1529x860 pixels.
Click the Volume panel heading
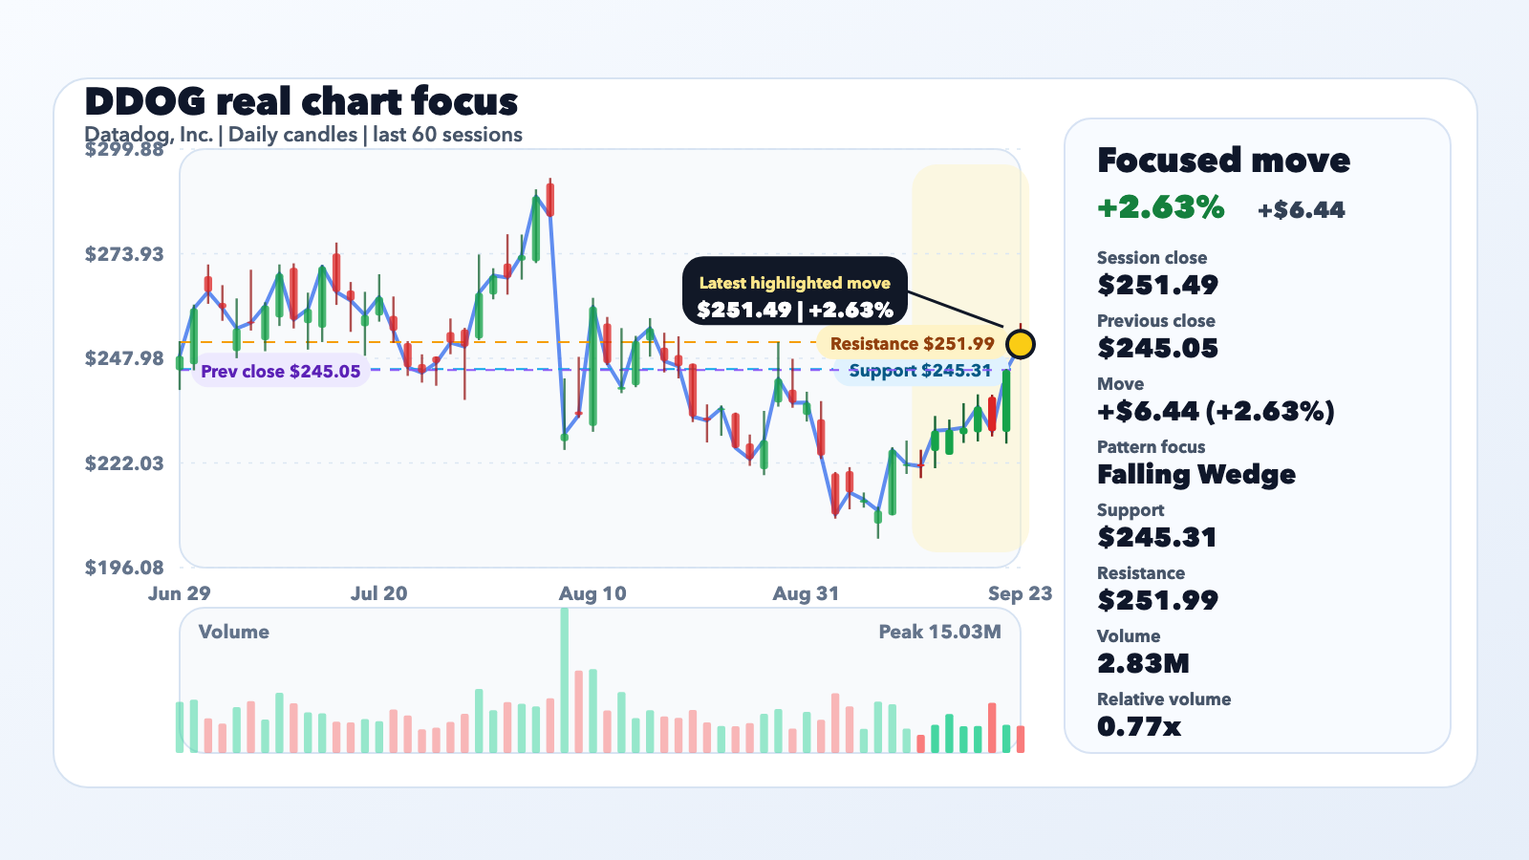tap(234, 632)
